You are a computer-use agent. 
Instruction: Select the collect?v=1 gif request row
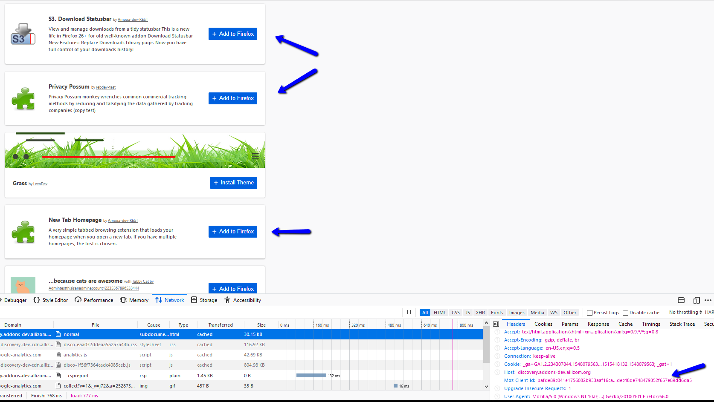241,386
